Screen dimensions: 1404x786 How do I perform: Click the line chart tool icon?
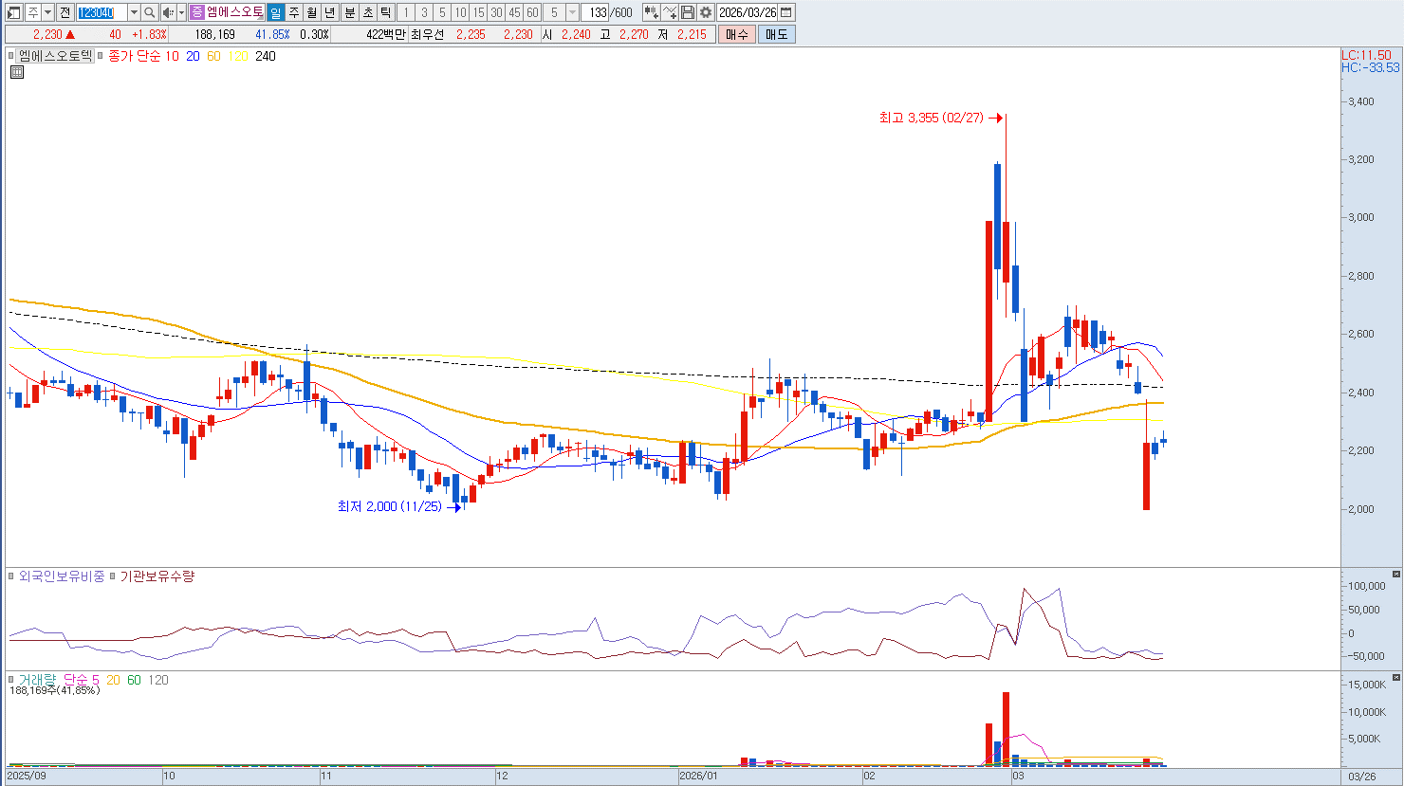(x=670, y=12)
